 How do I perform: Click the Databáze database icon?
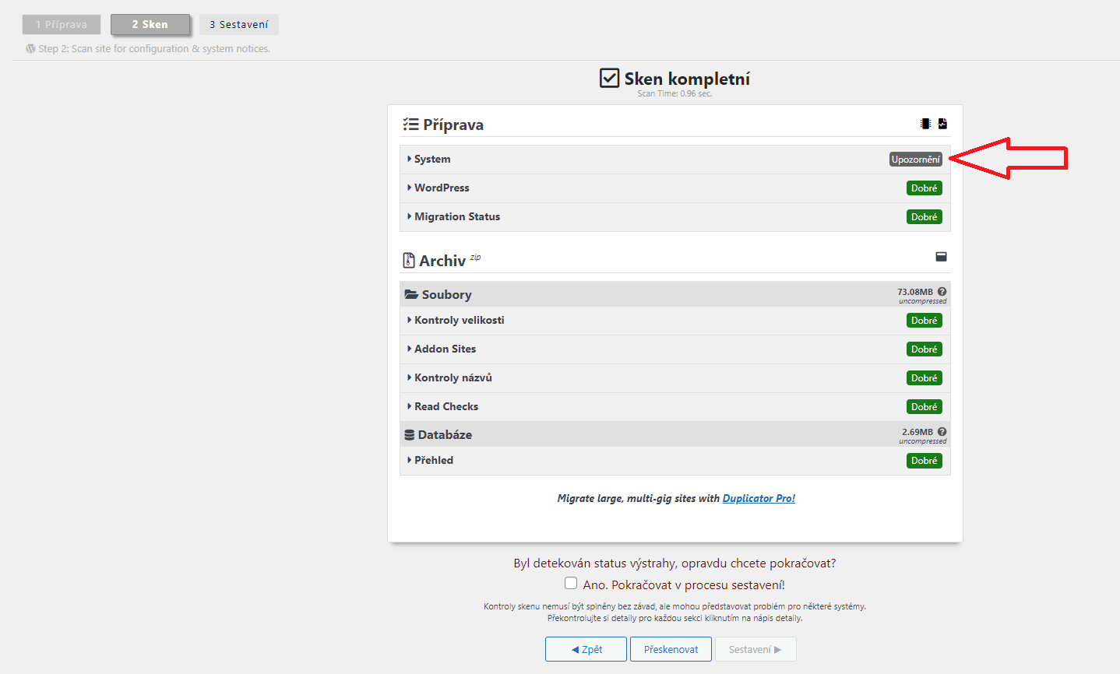click(x=410, y=435)
